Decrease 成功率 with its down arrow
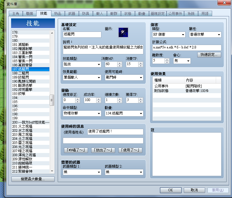The width and height of the screenshot is (232, 198). pos(98,102)
